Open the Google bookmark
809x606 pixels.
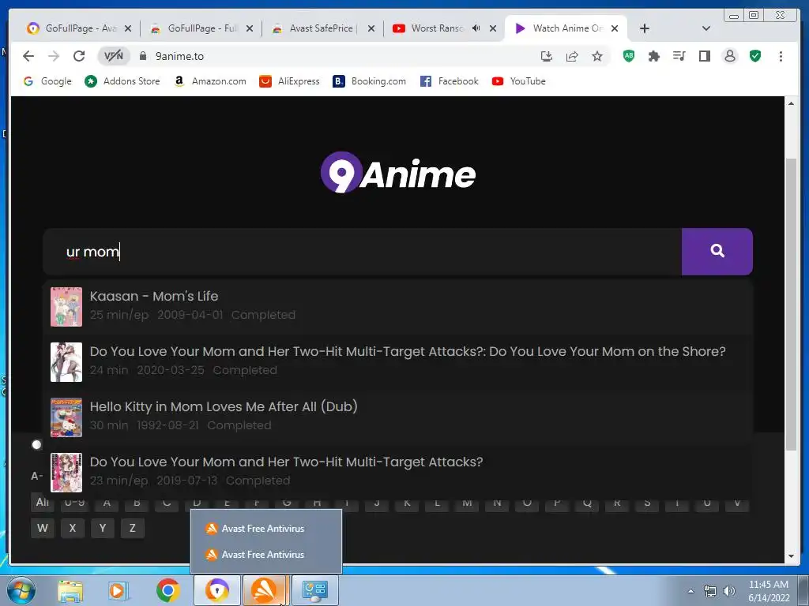click(47, 81)
